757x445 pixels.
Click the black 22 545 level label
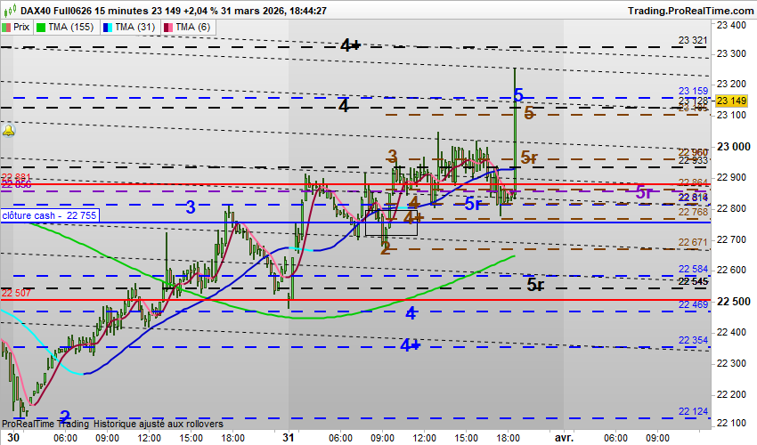[693, 281]
